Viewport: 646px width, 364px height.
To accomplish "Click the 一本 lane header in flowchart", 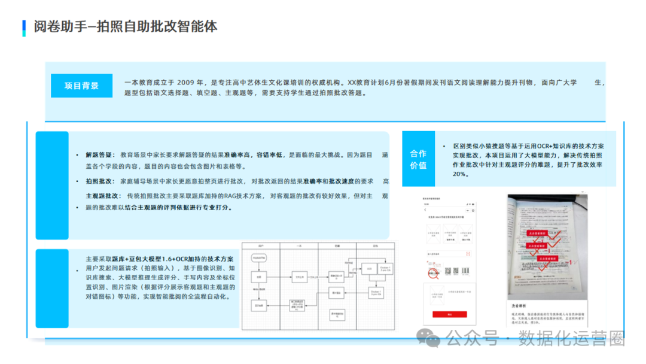I will click(299, 245).
